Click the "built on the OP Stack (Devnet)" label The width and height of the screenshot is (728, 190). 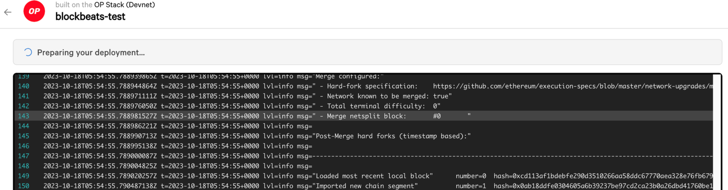(105, 5)
